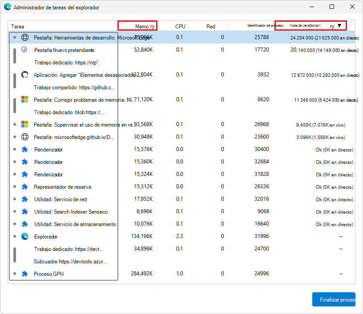Click Edge icon beside Explorador row

click(x=25, y=236)
